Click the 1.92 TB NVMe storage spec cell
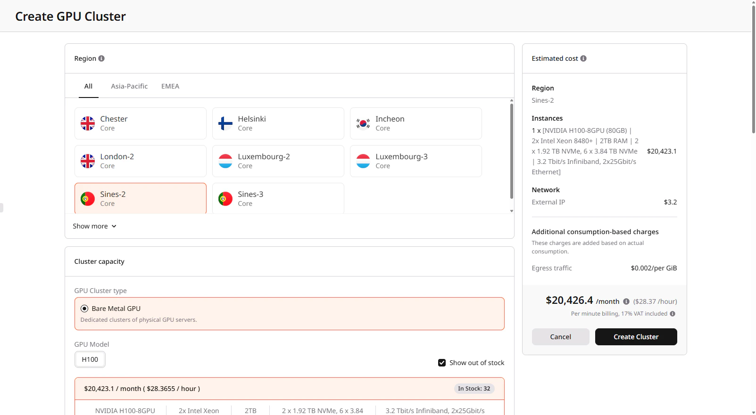Screen dimensions: 756x415 click(x=323, y=411)
